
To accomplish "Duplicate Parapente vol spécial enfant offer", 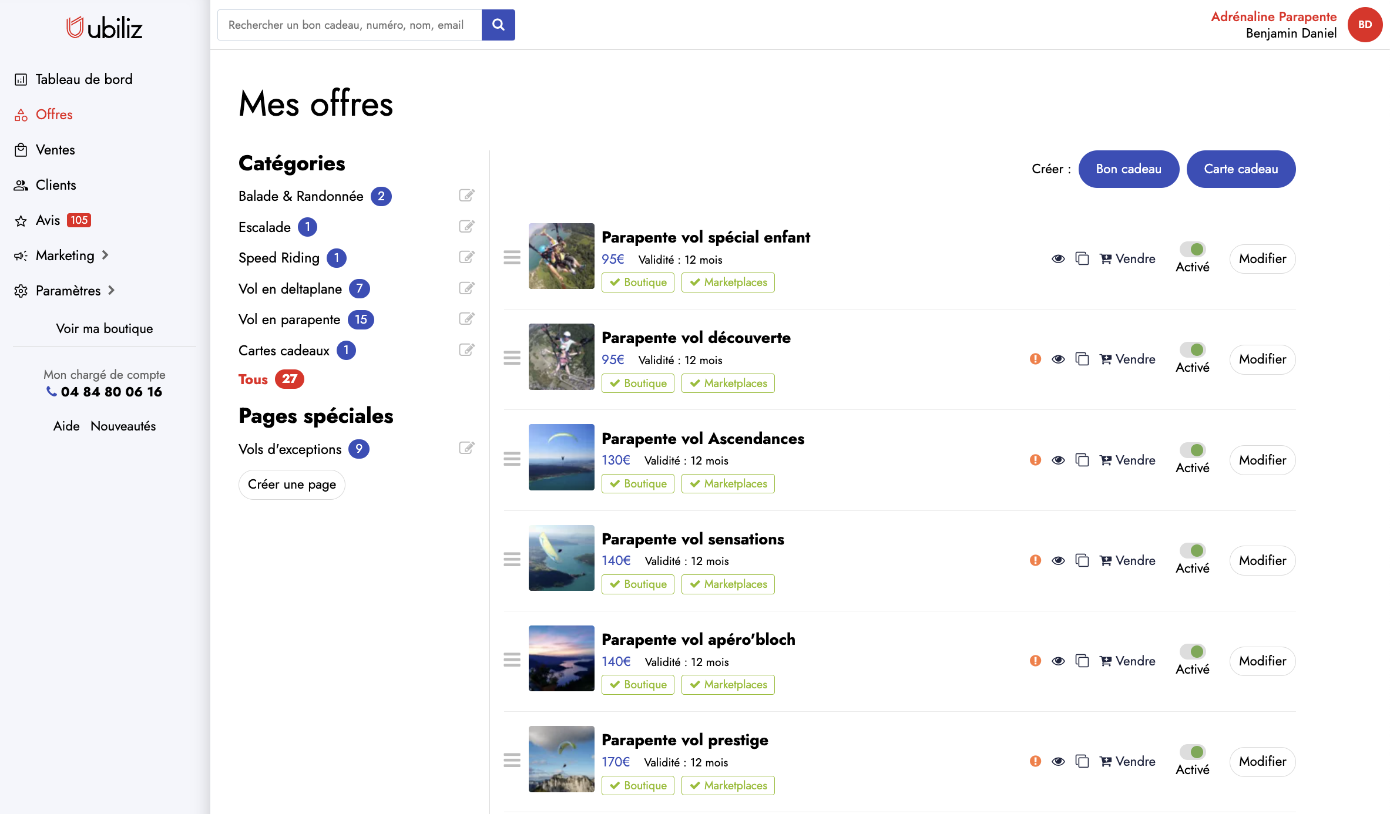I will pyautogui.click(x=1082, y=258).
